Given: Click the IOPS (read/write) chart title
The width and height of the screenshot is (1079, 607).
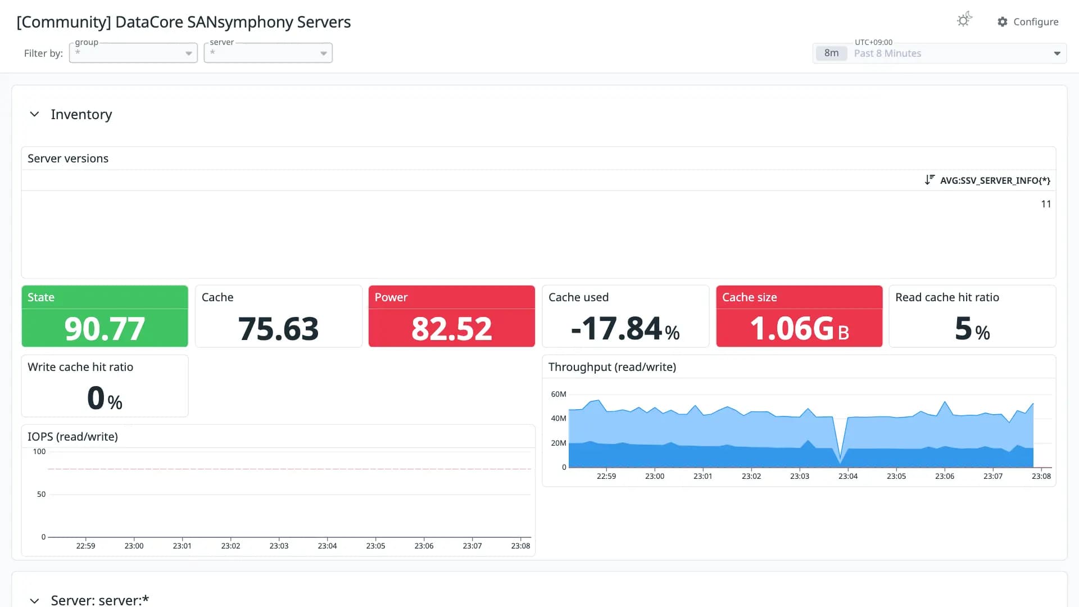Looking at the screenshot, I should 72,437.
